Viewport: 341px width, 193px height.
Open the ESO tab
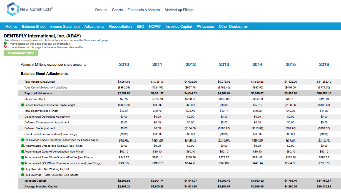[140, 27]
